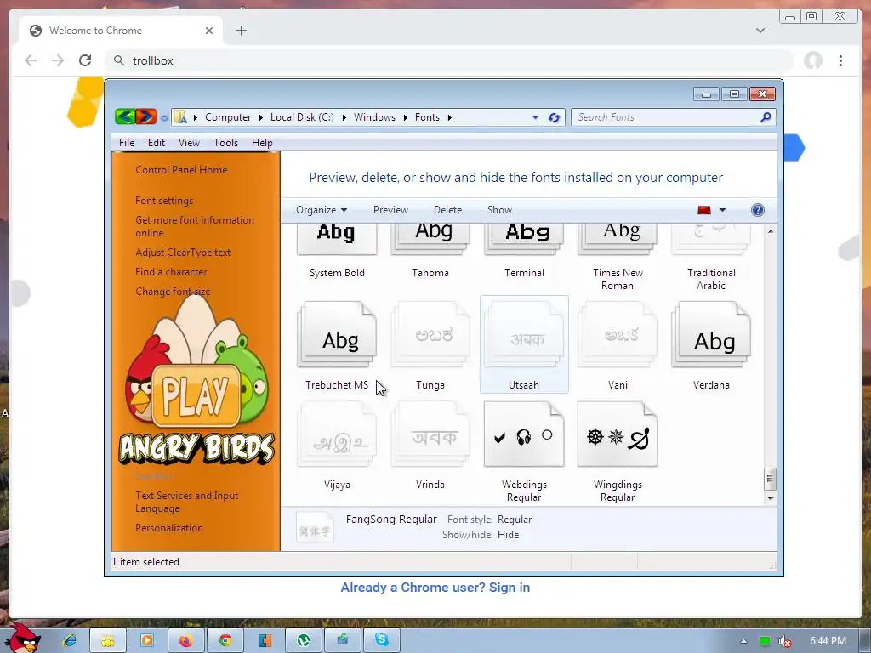The width and height of the screenshot is (871, 653).
Task: Click the Chrome address bar with trollbox
Action: coord(449,60)
